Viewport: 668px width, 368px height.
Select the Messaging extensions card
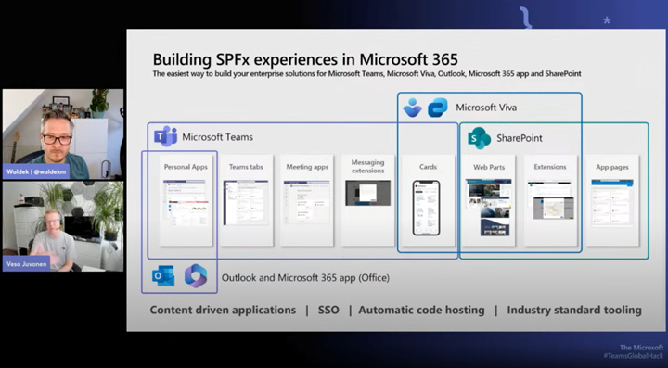click(368, 200)
